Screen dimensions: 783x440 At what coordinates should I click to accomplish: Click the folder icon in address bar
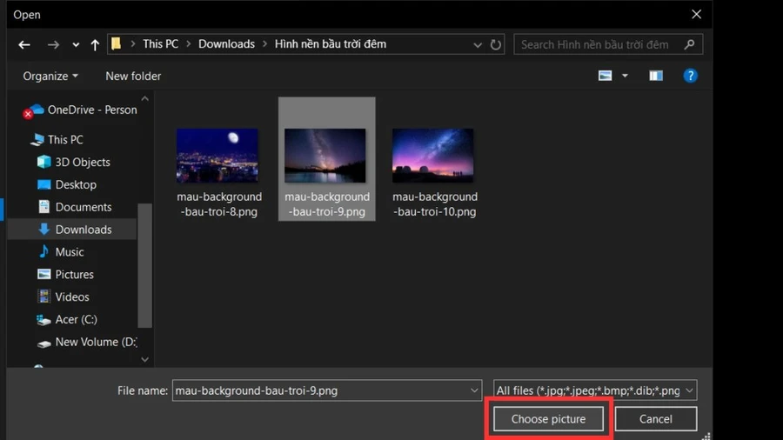pos(116,43)
